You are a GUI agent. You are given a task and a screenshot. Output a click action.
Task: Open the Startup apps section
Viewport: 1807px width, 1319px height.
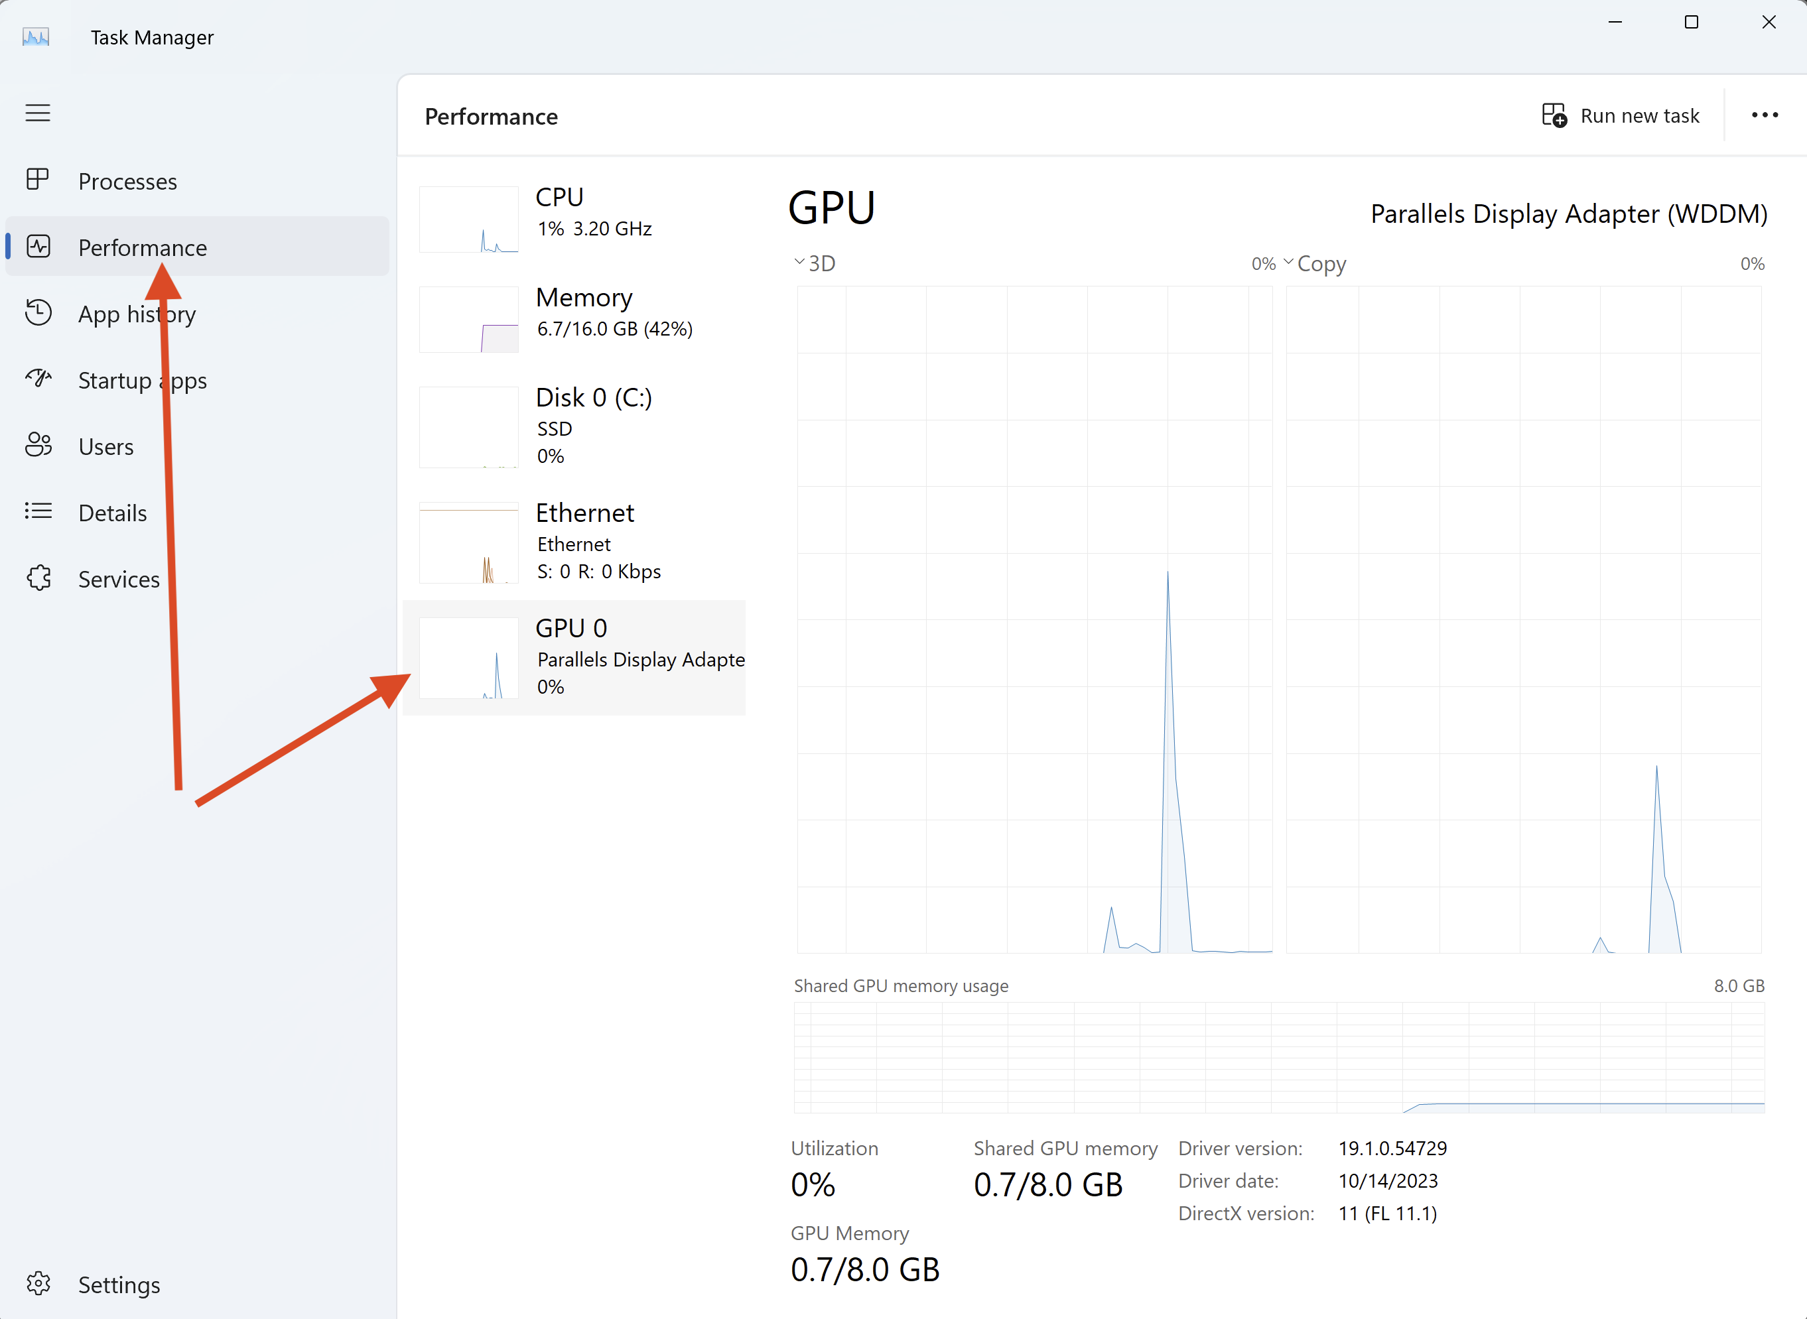pyautogui.click(x=142, y=380)
